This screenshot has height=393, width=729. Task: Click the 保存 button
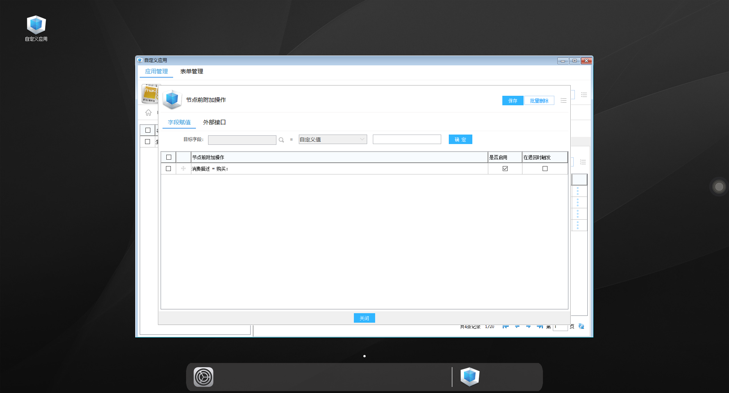click(513, 101)
